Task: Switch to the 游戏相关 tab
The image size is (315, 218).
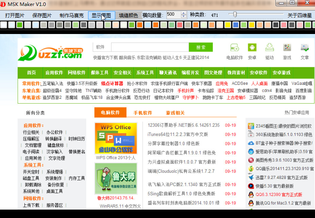Action: pyautogui.click(x=175, y=113)
